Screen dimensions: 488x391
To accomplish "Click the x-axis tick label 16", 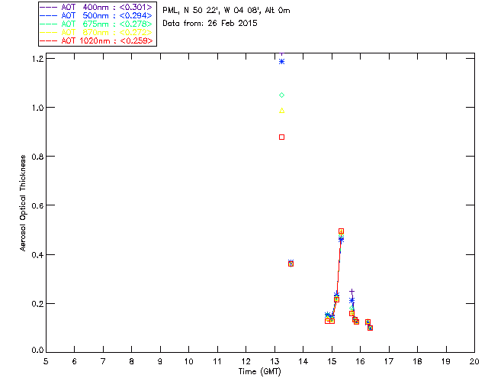I will click(x=361, y=361).
